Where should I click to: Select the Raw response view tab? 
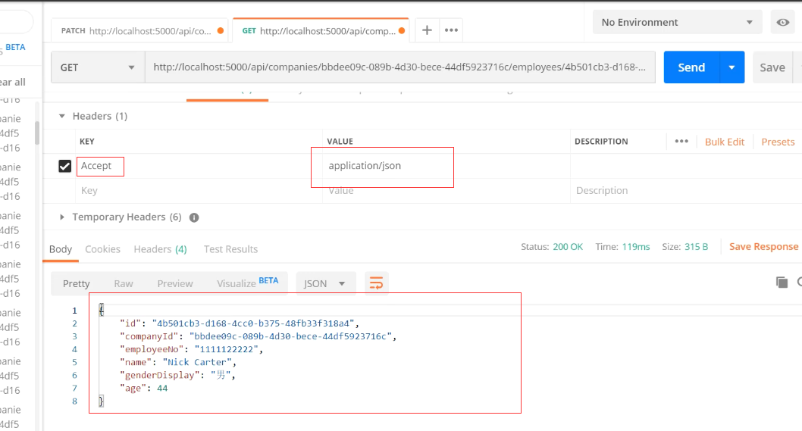tap(124, 283)
